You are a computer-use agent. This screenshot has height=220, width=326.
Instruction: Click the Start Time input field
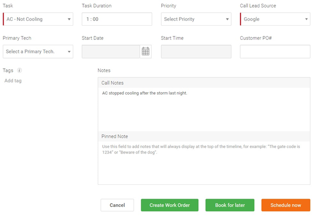196,51
